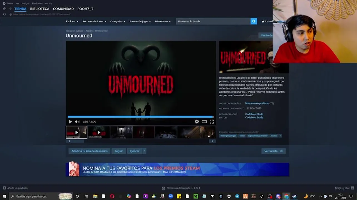Show hidden system tray icons chevron

pos(320,196)
